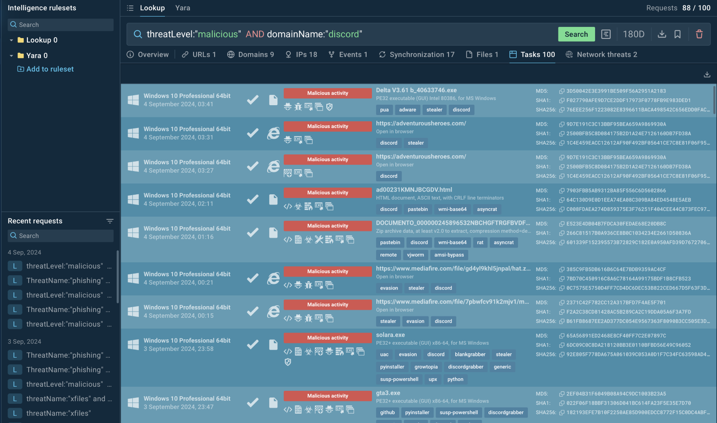Download search results via the toolbar download icon
Viewport: 717px width, 423px height.
662,34
